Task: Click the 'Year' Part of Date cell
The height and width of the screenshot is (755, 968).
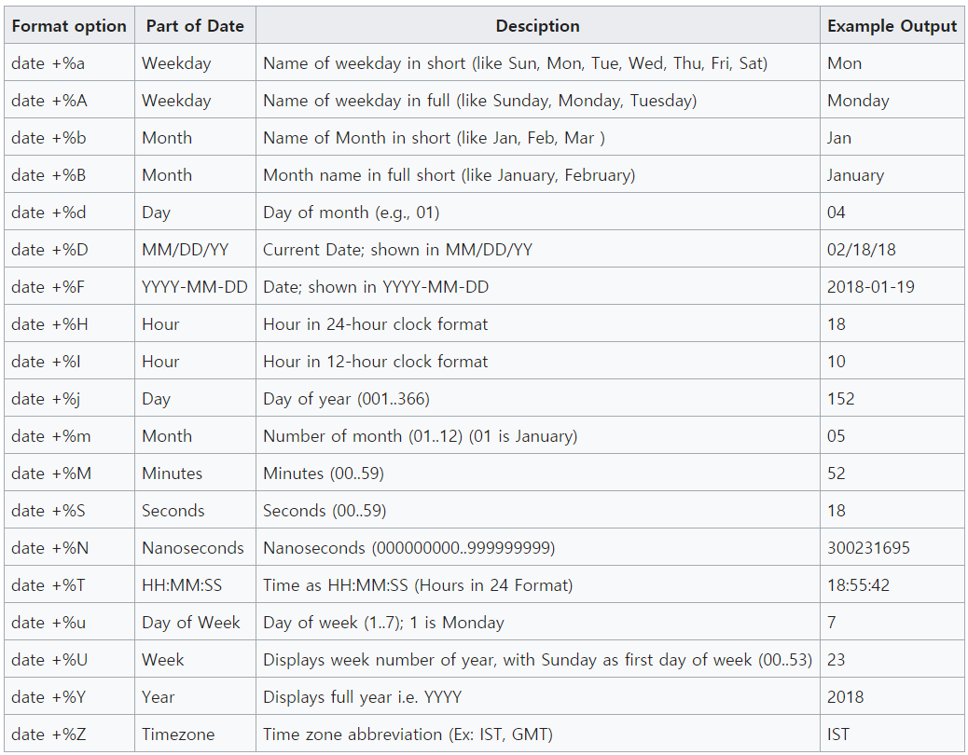Action: click(195, 697)
